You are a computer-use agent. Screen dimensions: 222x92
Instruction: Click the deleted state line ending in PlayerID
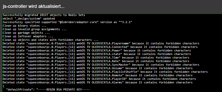(x=99, y=79)
